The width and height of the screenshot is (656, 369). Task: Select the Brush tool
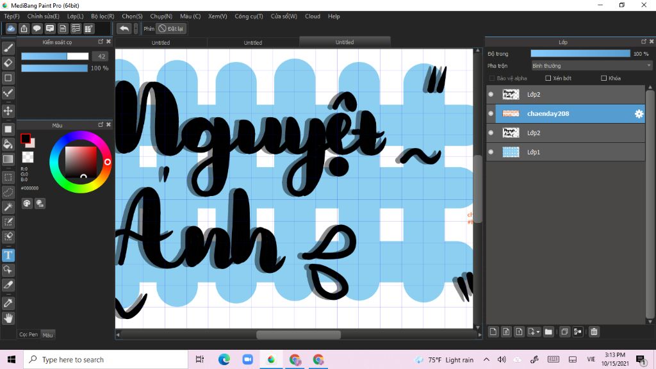pyautogui.click(x=8, y=48)
